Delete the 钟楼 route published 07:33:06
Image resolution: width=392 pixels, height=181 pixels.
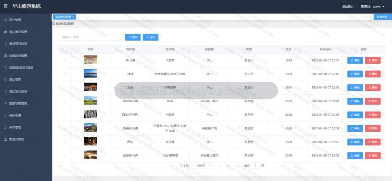pos(373,74)
